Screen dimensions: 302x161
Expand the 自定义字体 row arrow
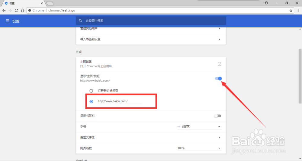[x=219, y=137]
